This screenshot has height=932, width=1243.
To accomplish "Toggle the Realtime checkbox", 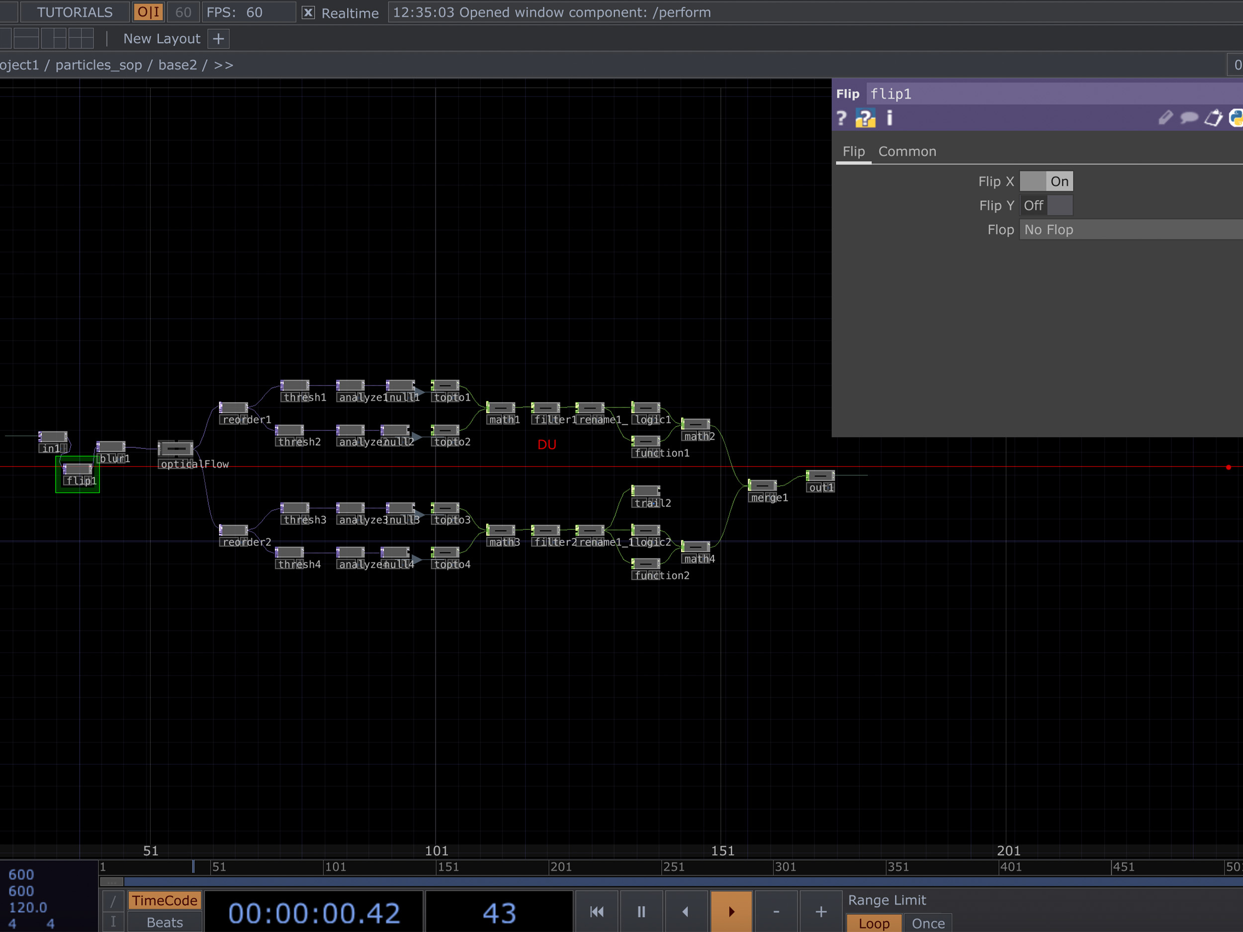I will (x=308, y=12).
